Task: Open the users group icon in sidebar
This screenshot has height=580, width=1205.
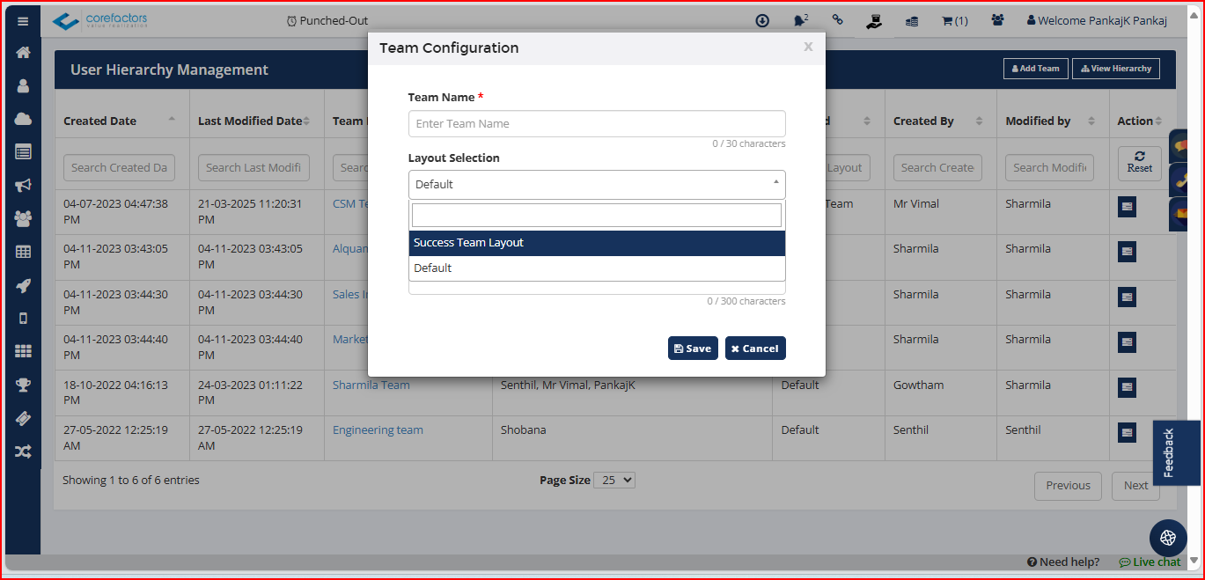Action: (23, 218)
